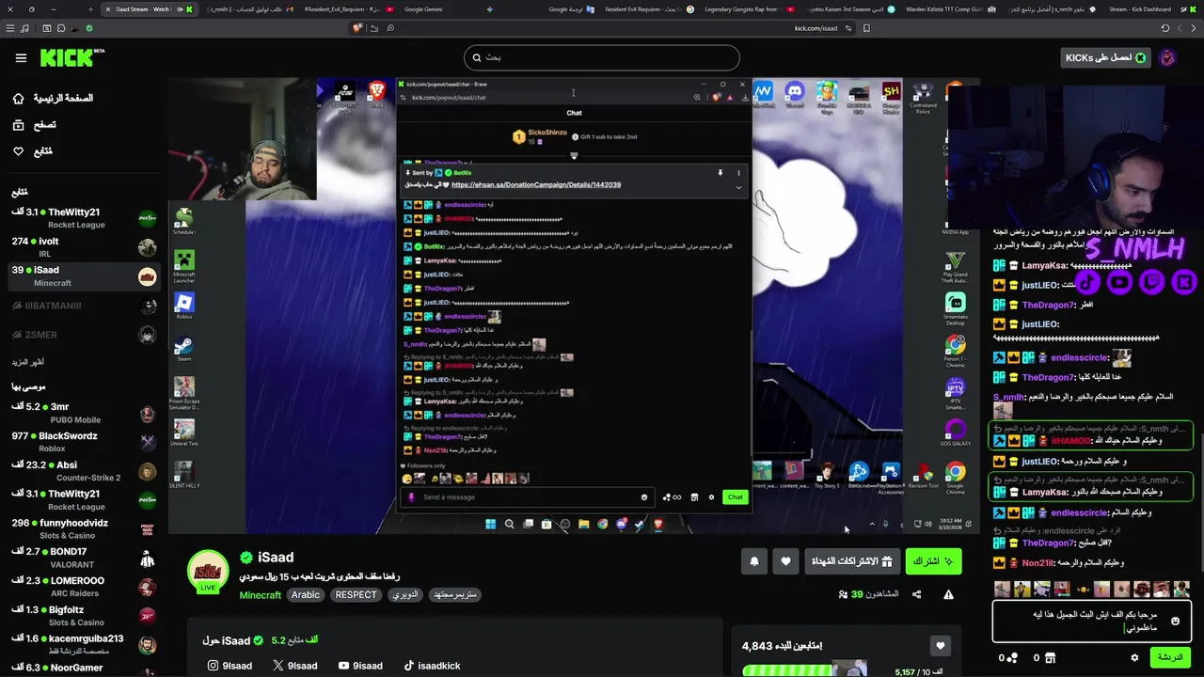1204x677 pixels.
Task: Switch to Google Gemini browser tab
Action: tap(422, 8)
